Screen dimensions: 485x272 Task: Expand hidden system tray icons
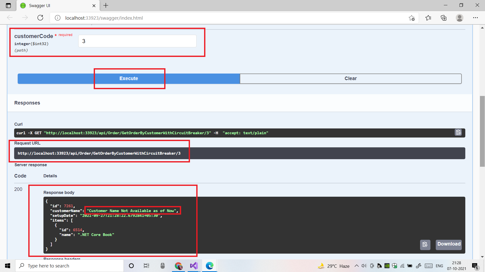357,266
